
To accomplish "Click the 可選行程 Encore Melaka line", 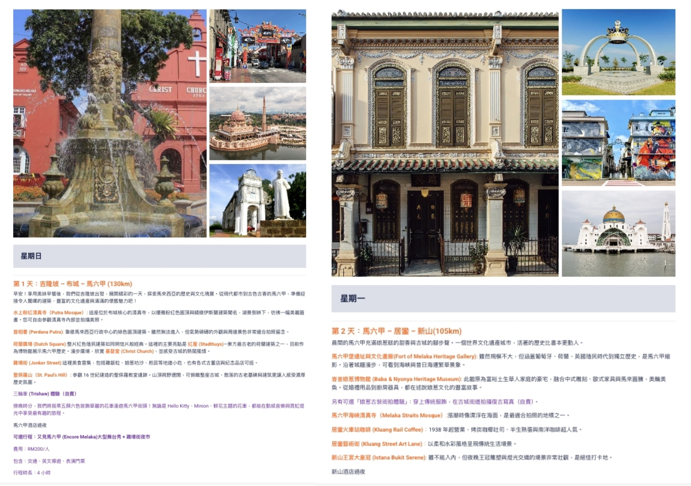I will [82, 437].
